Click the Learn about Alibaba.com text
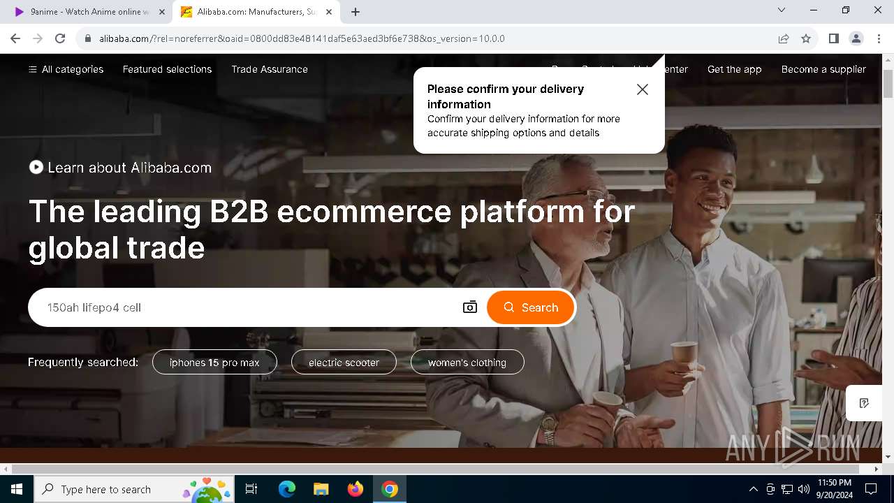 pos(129,168)
